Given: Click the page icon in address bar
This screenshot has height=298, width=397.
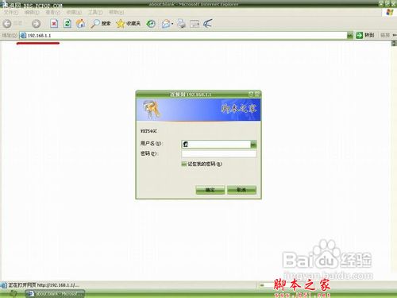Looking at the screenshot, I should coord(23,35).
